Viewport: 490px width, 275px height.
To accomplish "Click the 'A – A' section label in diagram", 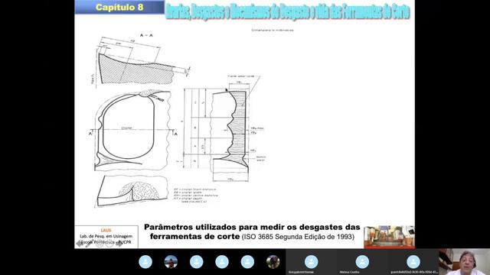I will [x=146, y=35].
